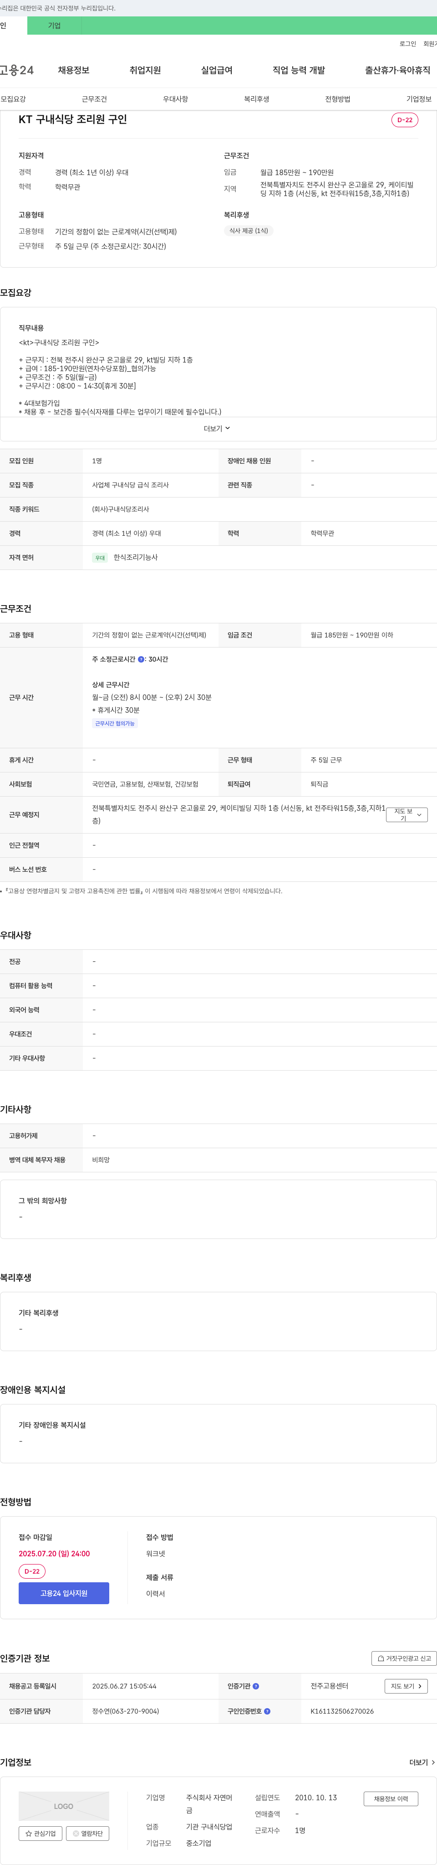437x1865 pixels.
Task: Add company to favorites with 관심기업 star
Action: click(x=41, y=1834)
